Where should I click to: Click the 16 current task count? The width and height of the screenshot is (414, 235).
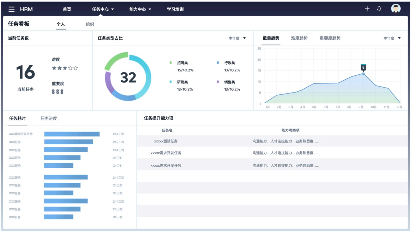click(x=25, y=72)
